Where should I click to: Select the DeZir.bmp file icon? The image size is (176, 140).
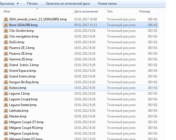coord(6,42)
